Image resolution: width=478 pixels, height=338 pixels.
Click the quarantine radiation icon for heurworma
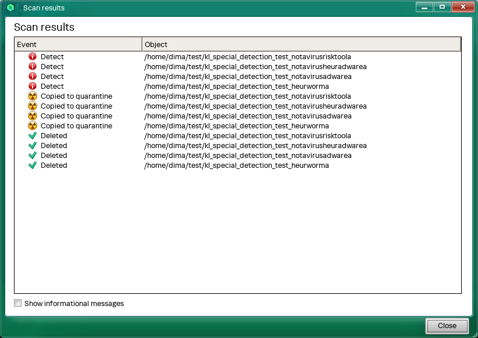(x=33, y=126)
